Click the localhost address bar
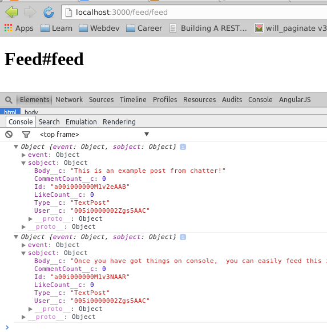 point(195,13)
